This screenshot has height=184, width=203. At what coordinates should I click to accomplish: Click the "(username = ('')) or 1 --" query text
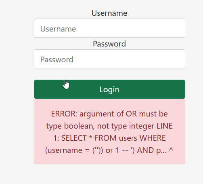86,150
